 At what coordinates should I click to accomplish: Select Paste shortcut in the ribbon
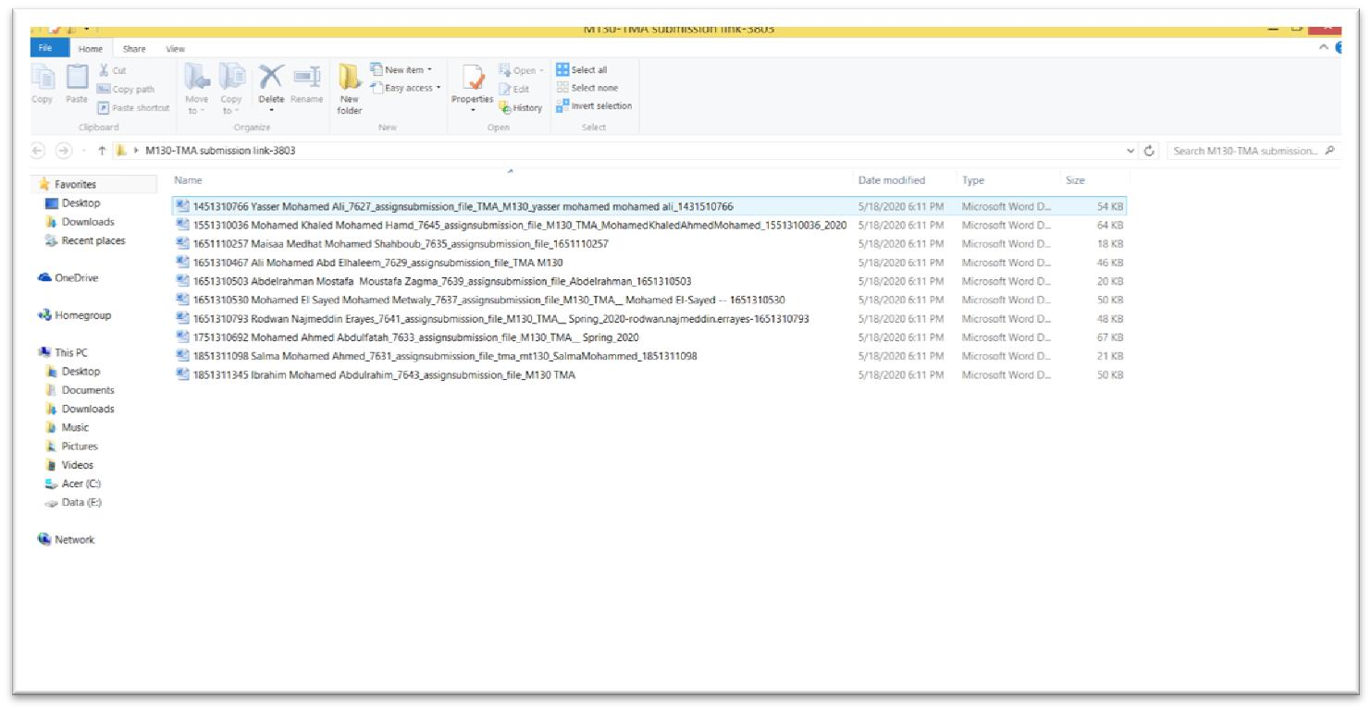[x=133, y=107]
